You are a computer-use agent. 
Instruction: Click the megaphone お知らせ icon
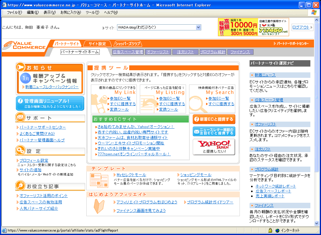coord(21,67)
